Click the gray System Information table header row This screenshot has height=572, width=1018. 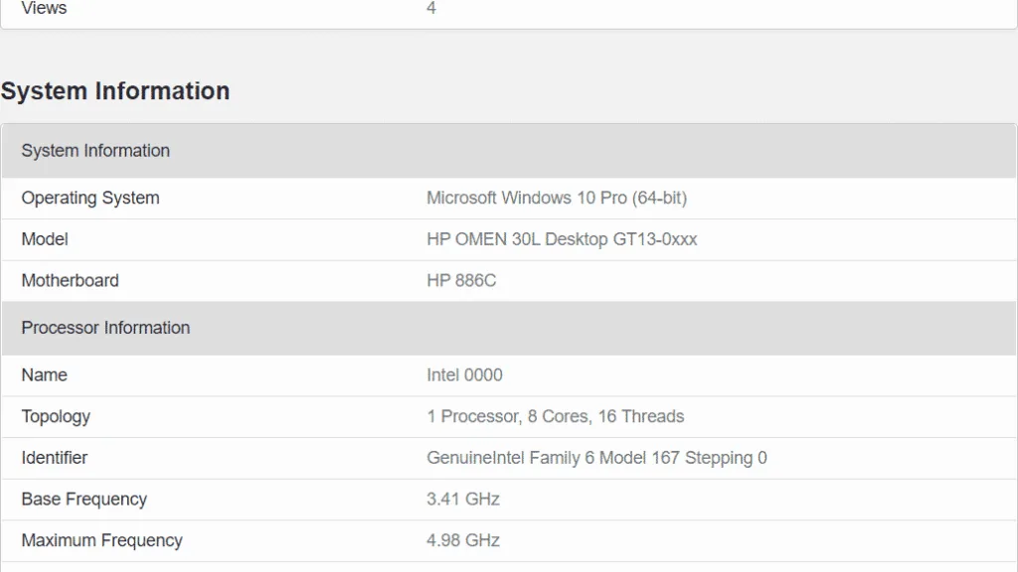(95, 151)
